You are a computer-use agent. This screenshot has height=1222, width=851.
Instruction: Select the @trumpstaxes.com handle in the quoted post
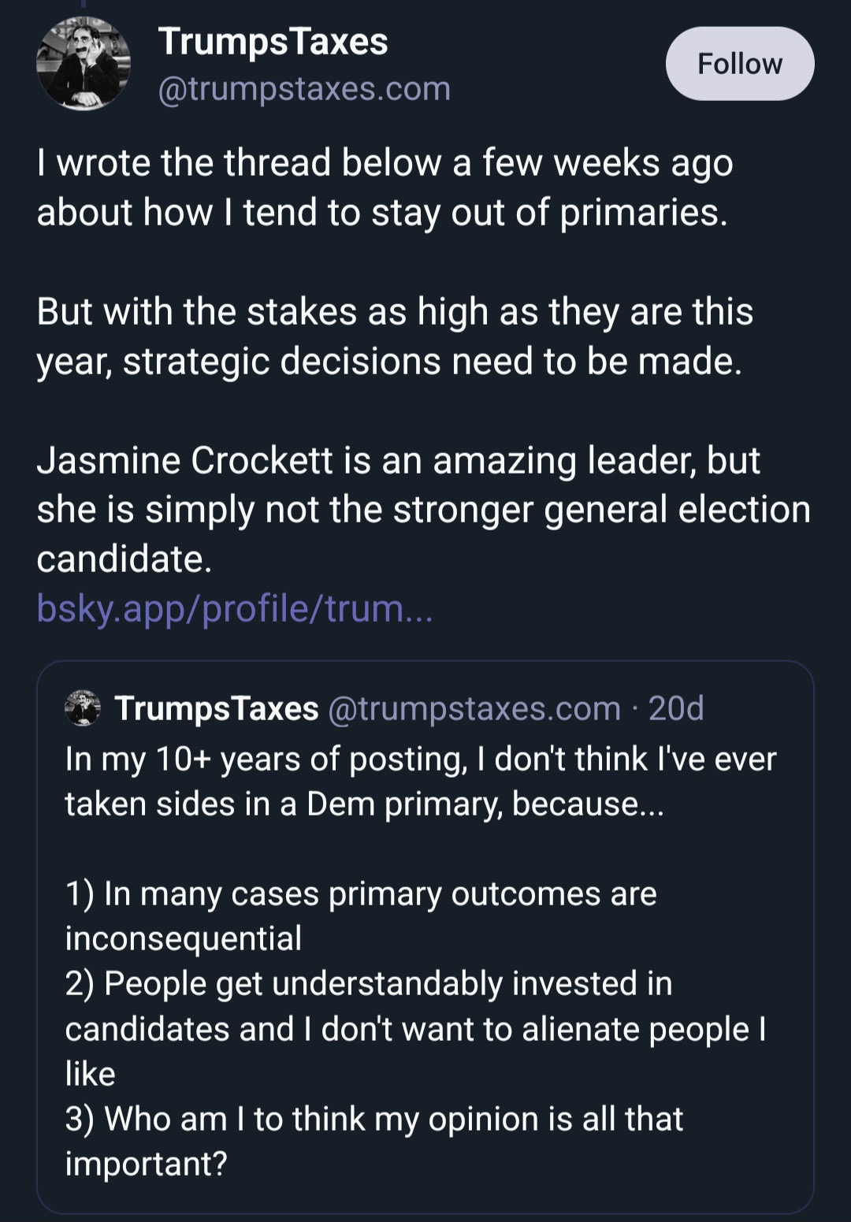(474, 708)
